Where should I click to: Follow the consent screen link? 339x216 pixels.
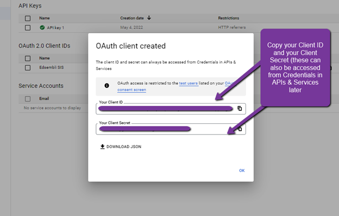tap(131, 90)
